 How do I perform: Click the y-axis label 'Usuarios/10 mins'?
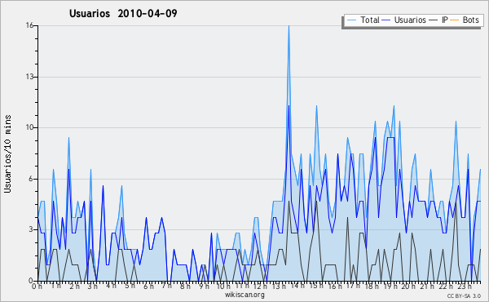pos(7,153)
